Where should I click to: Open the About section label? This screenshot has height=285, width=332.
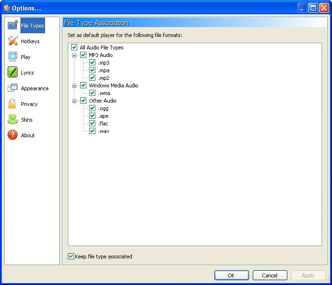[28, 135]
